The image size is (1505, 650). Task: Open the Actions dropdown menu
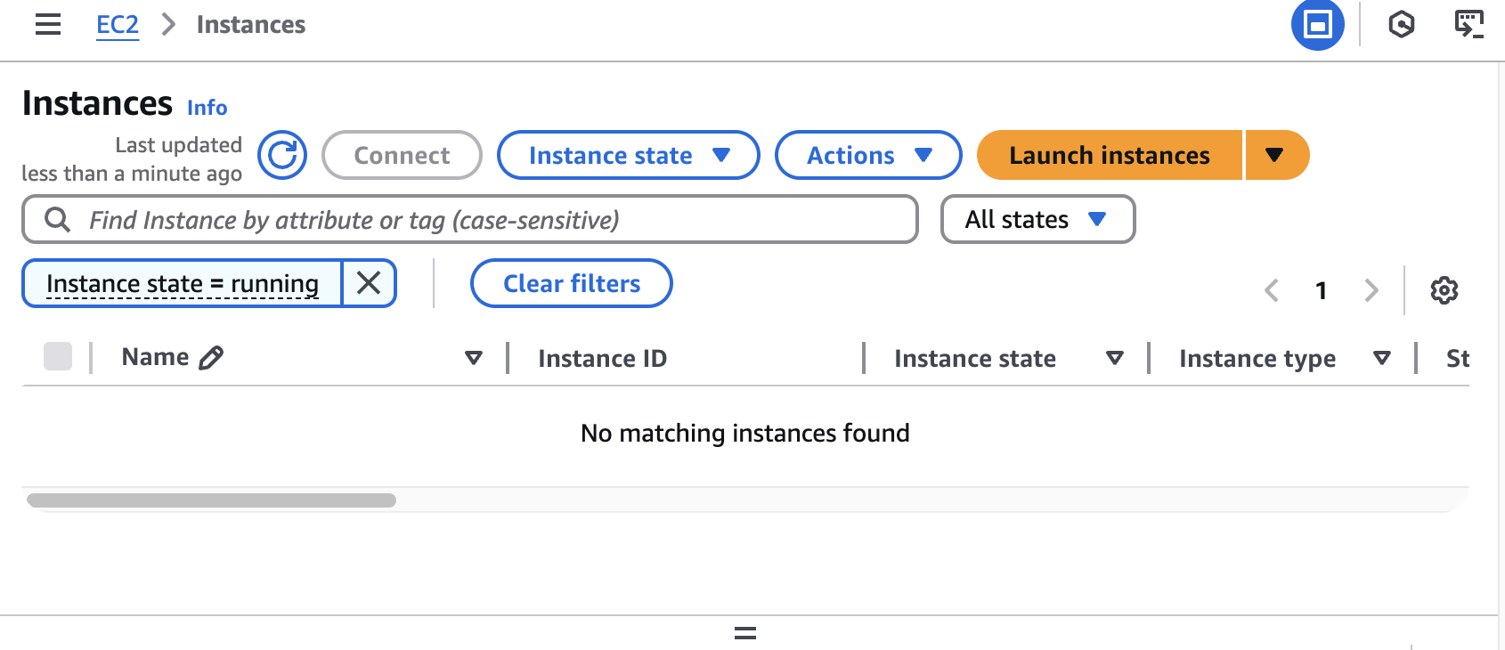coord(868,156)
